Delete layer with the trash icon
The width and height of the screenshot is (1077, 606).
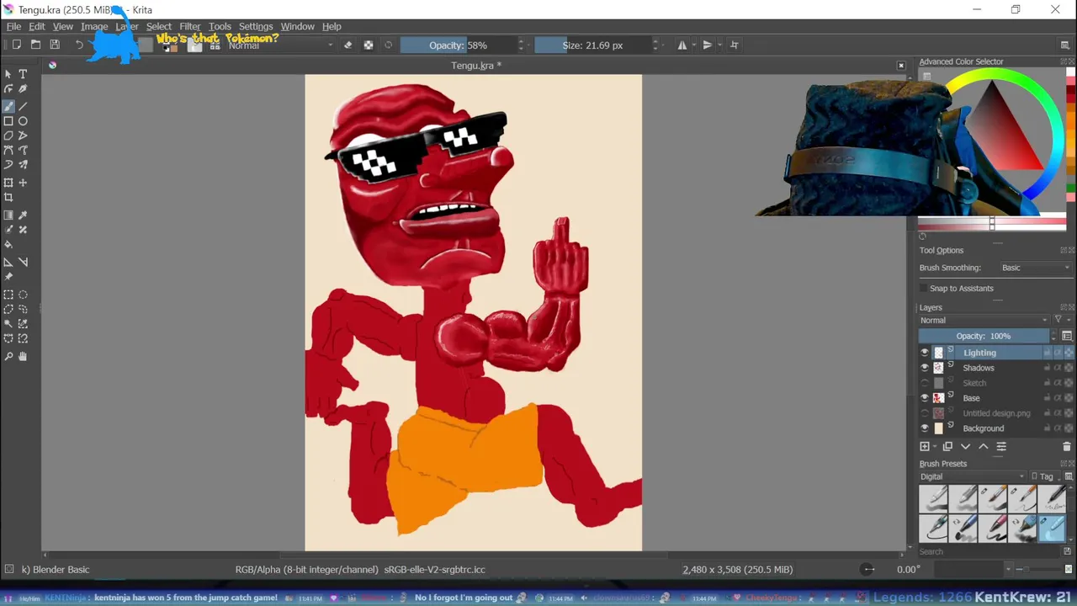coord(1067,447)
